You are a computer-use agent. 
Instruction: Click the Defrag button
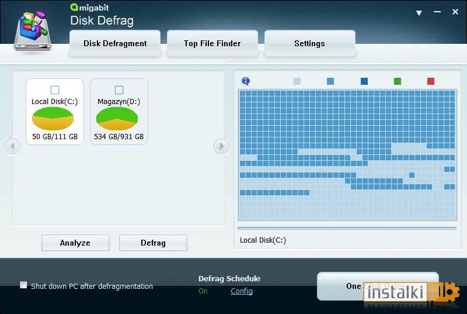(x=153, y=243)
